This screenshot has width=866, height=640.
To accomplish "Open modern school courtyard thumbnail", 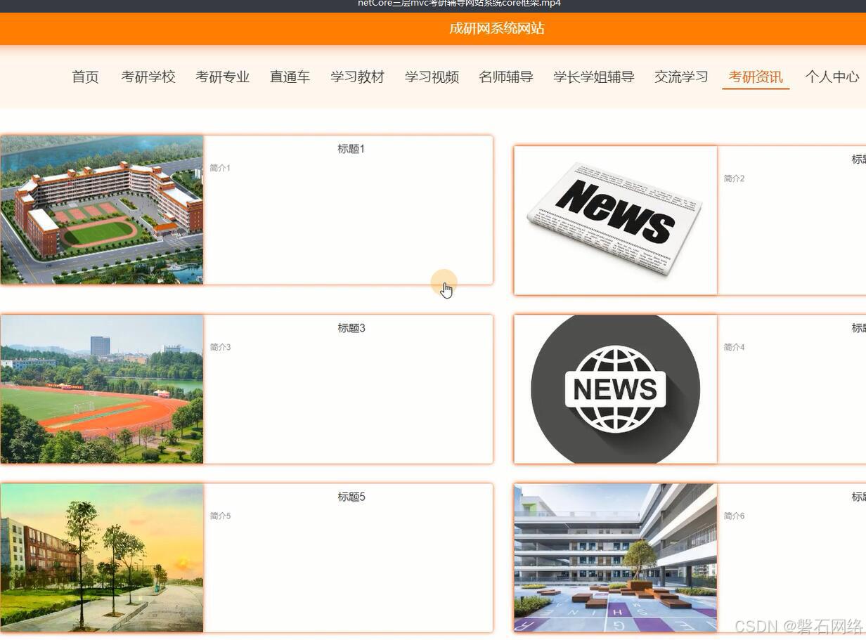I will (616, 558).
